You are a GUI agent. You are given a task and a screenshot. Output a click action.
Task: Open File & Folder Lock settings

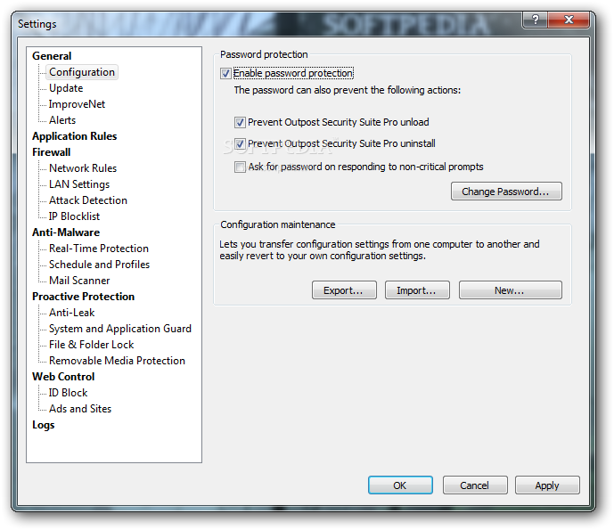click(x=92, y=345)
